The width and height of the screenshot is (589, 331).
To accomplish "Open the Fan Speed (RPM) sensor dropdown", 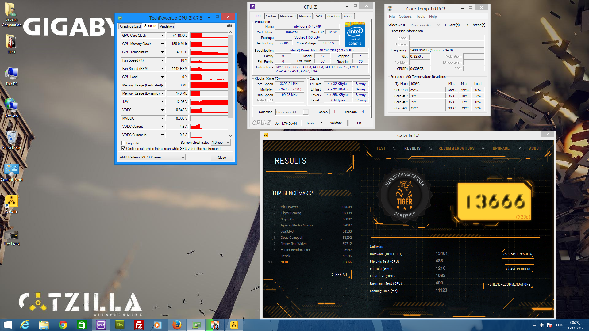I will 162,69.
